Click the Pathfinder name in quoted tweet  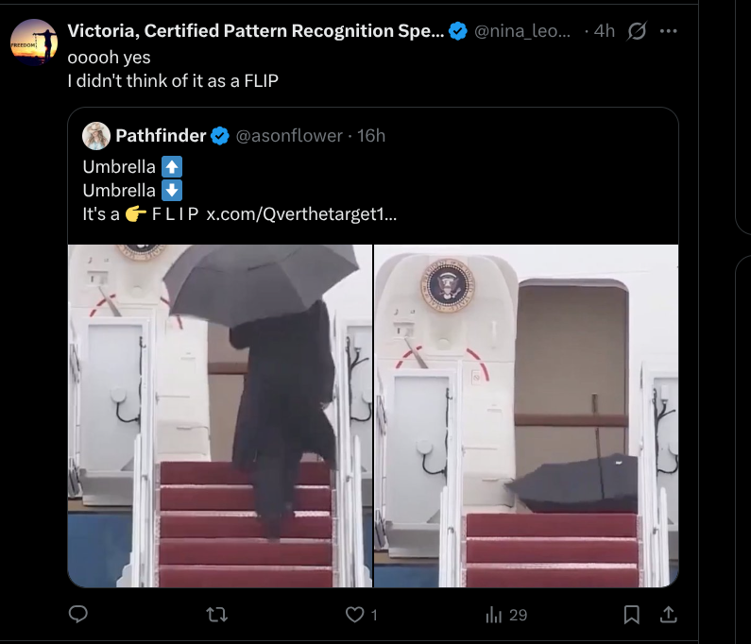tap(161, 136)
